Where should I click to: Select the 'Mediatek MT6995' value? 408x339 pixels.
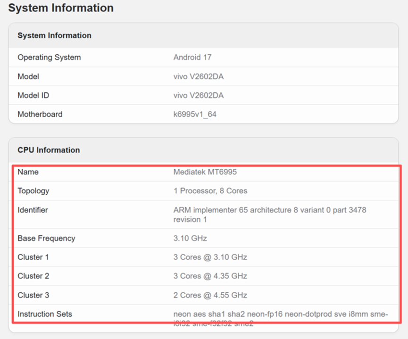[205, 172]
